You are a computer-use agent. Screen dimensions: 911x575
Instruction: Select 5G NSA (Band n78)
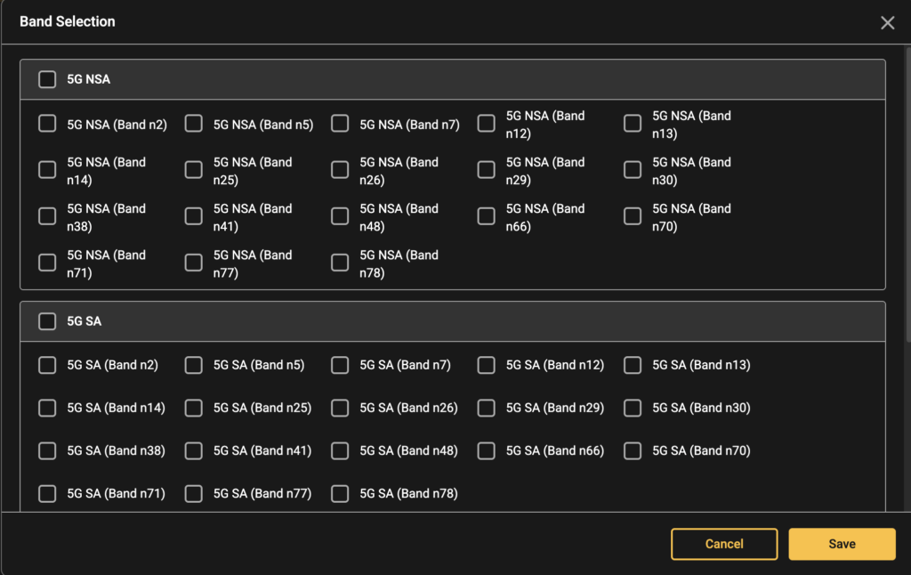340,263
